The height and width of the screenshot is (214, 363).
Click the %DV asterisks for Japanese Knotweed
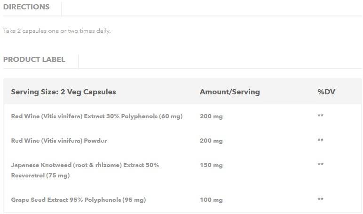coord(321,165)
